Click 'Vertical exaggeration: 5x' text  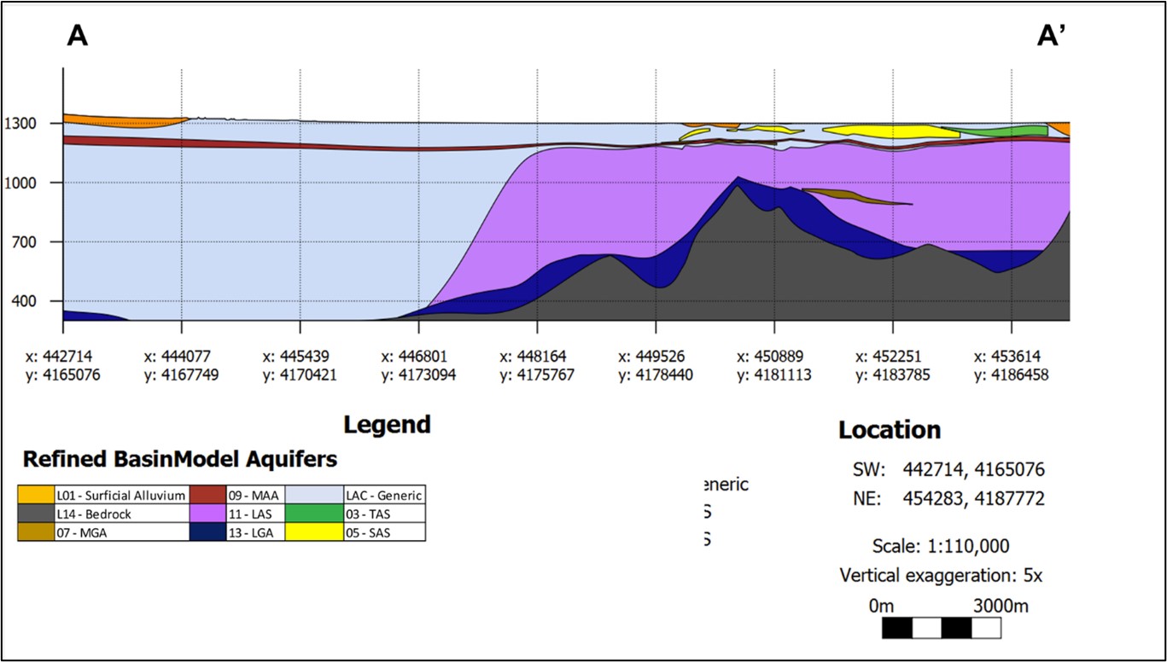[x=941, y=575]
